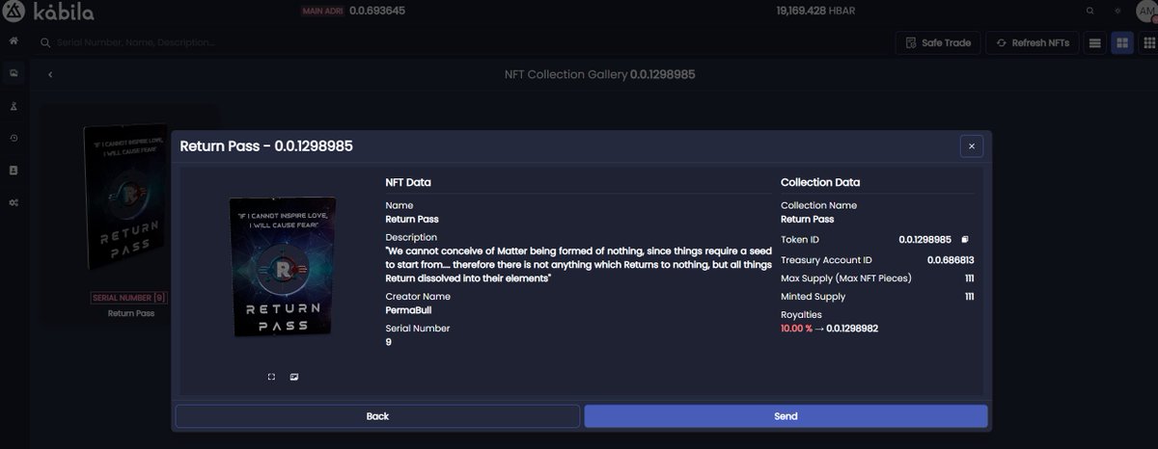Click the NFT Data section heading

point(408,182)
